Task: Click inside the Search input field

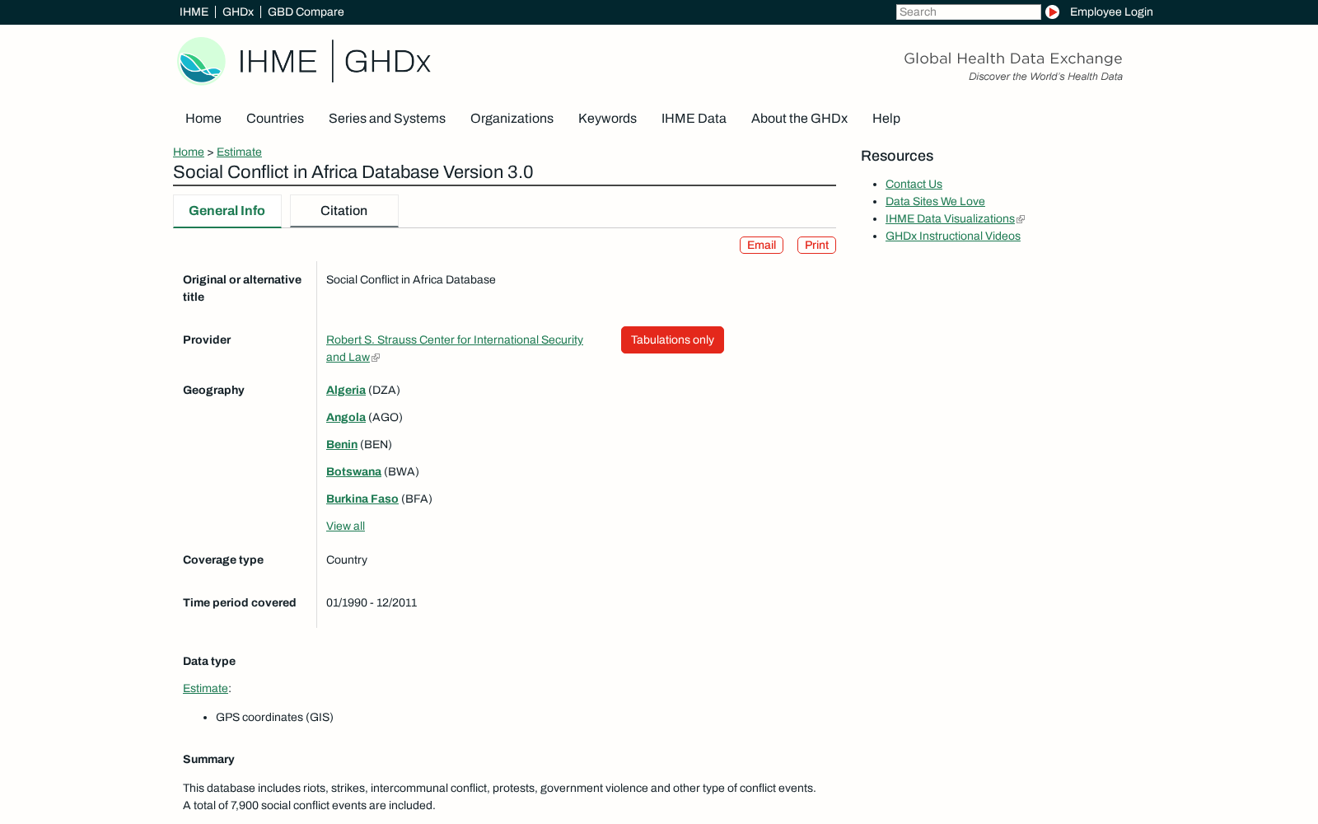Action: pyautogui.click(x=969, y=12)
